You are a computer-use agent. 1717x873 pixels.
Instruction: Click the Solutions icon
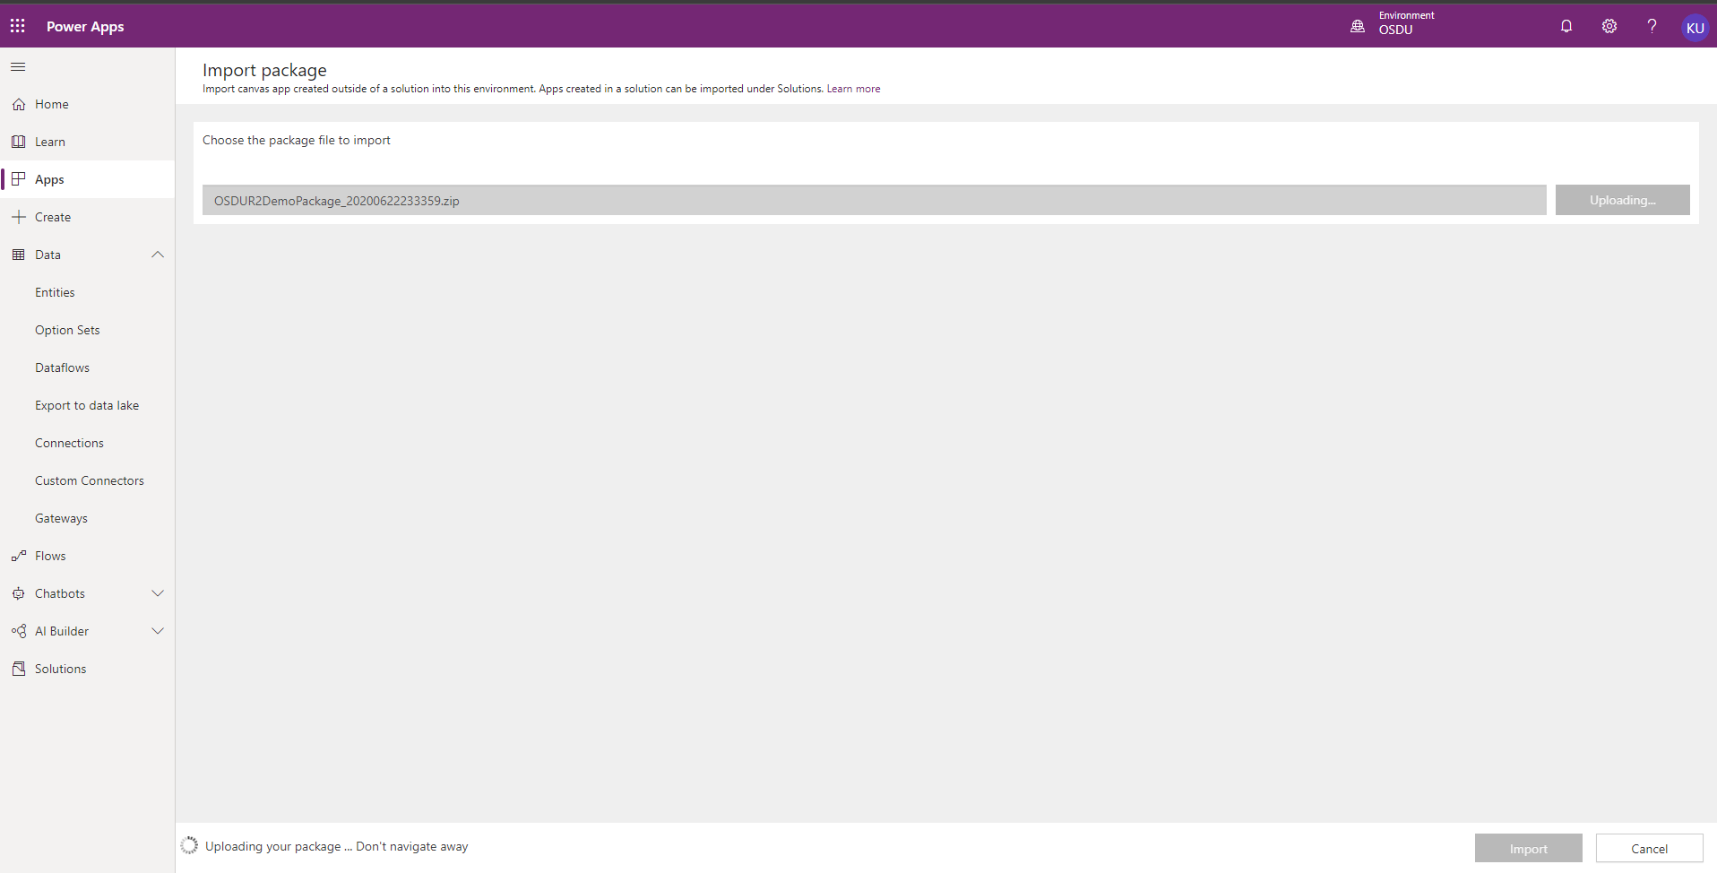coord(19,669)
